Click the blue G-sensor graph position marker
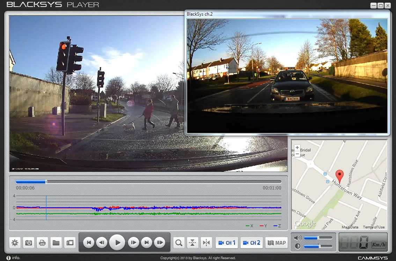396x261 pixels. click(x=46, y=208)
